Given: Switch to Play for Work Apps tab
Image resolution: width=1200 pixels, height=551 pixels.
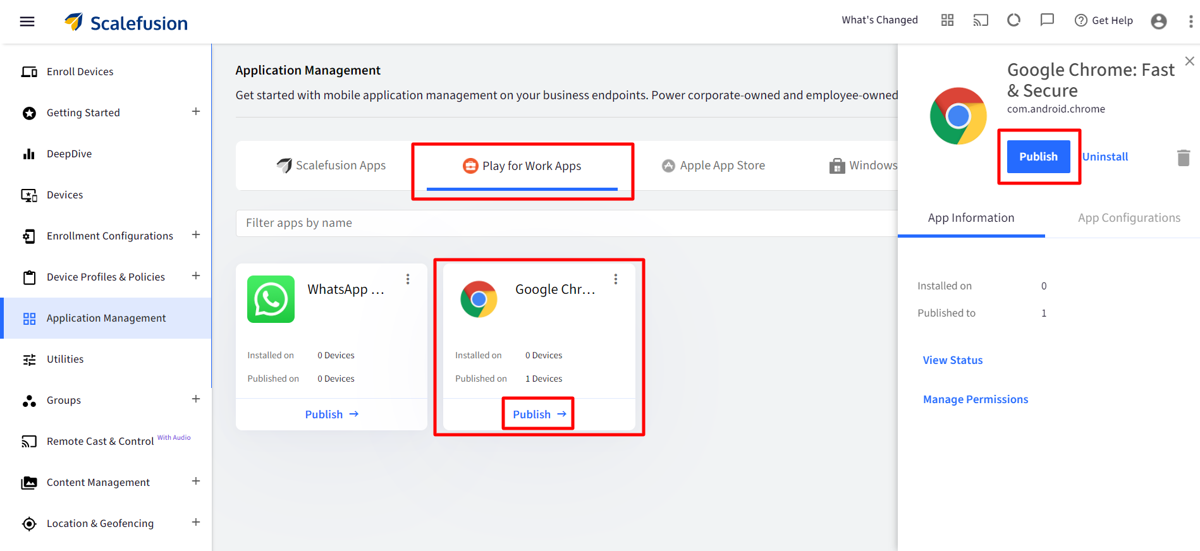Looking at the screenshot, I should (x=522, y=166).
